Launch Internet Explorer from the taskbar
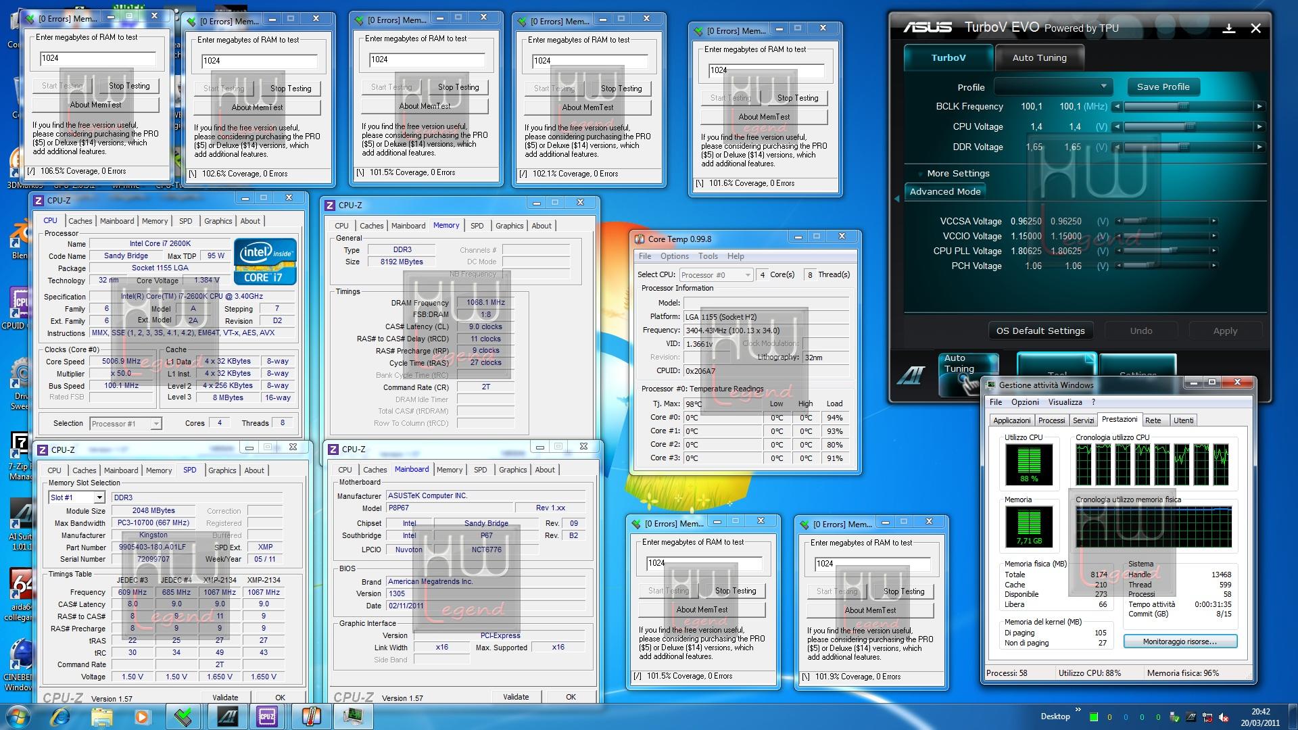The width and height of the screenshot is (1298, 730). (x=61, y=716)
